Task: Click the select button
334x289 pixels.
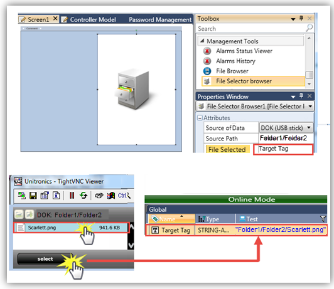Action: click(45, 259)
